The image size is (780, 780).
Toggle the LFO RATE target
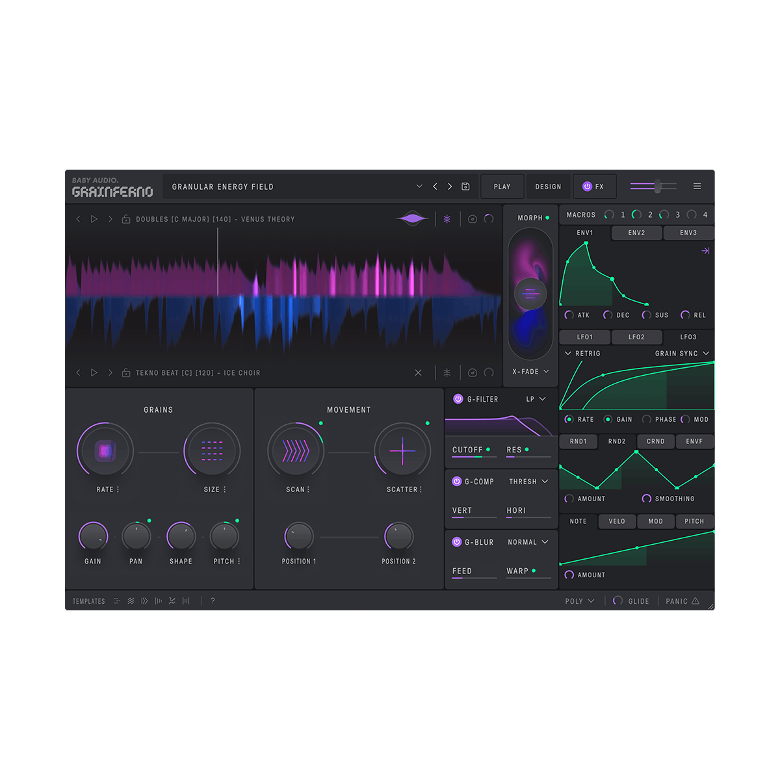click(569, 419)
